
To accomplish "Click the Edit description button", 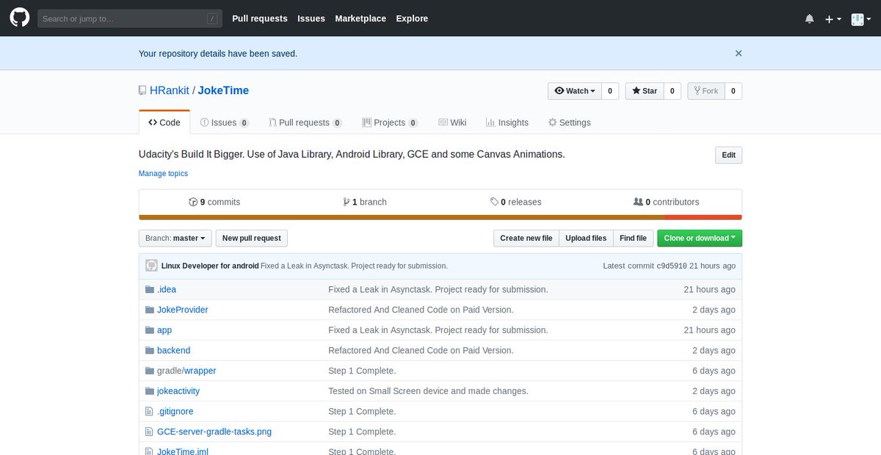I will (729, 155).
